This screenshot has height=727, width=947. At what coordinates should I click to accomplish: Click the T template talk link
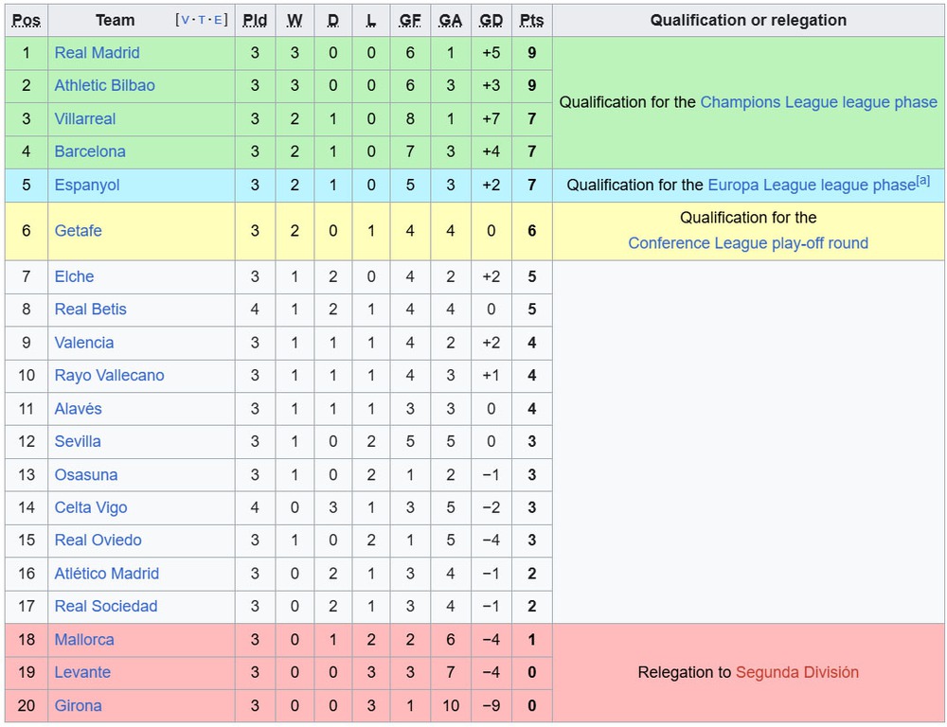(x=201, y=20)
